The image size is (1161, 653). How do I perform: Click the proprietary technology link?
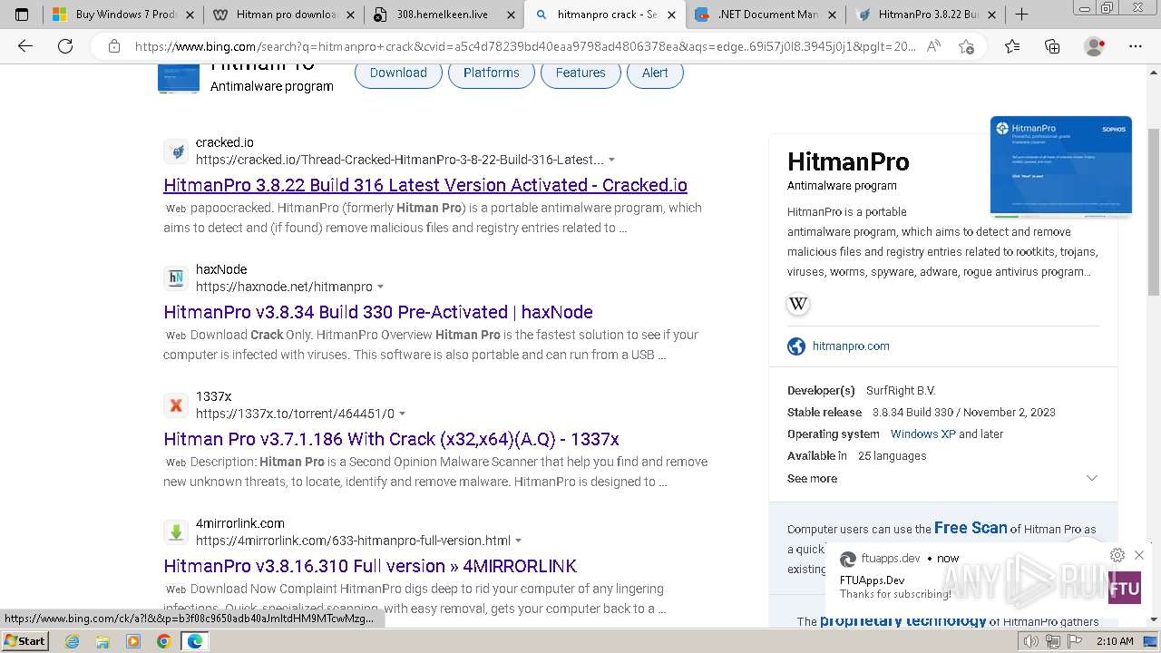tap(902, 621)
